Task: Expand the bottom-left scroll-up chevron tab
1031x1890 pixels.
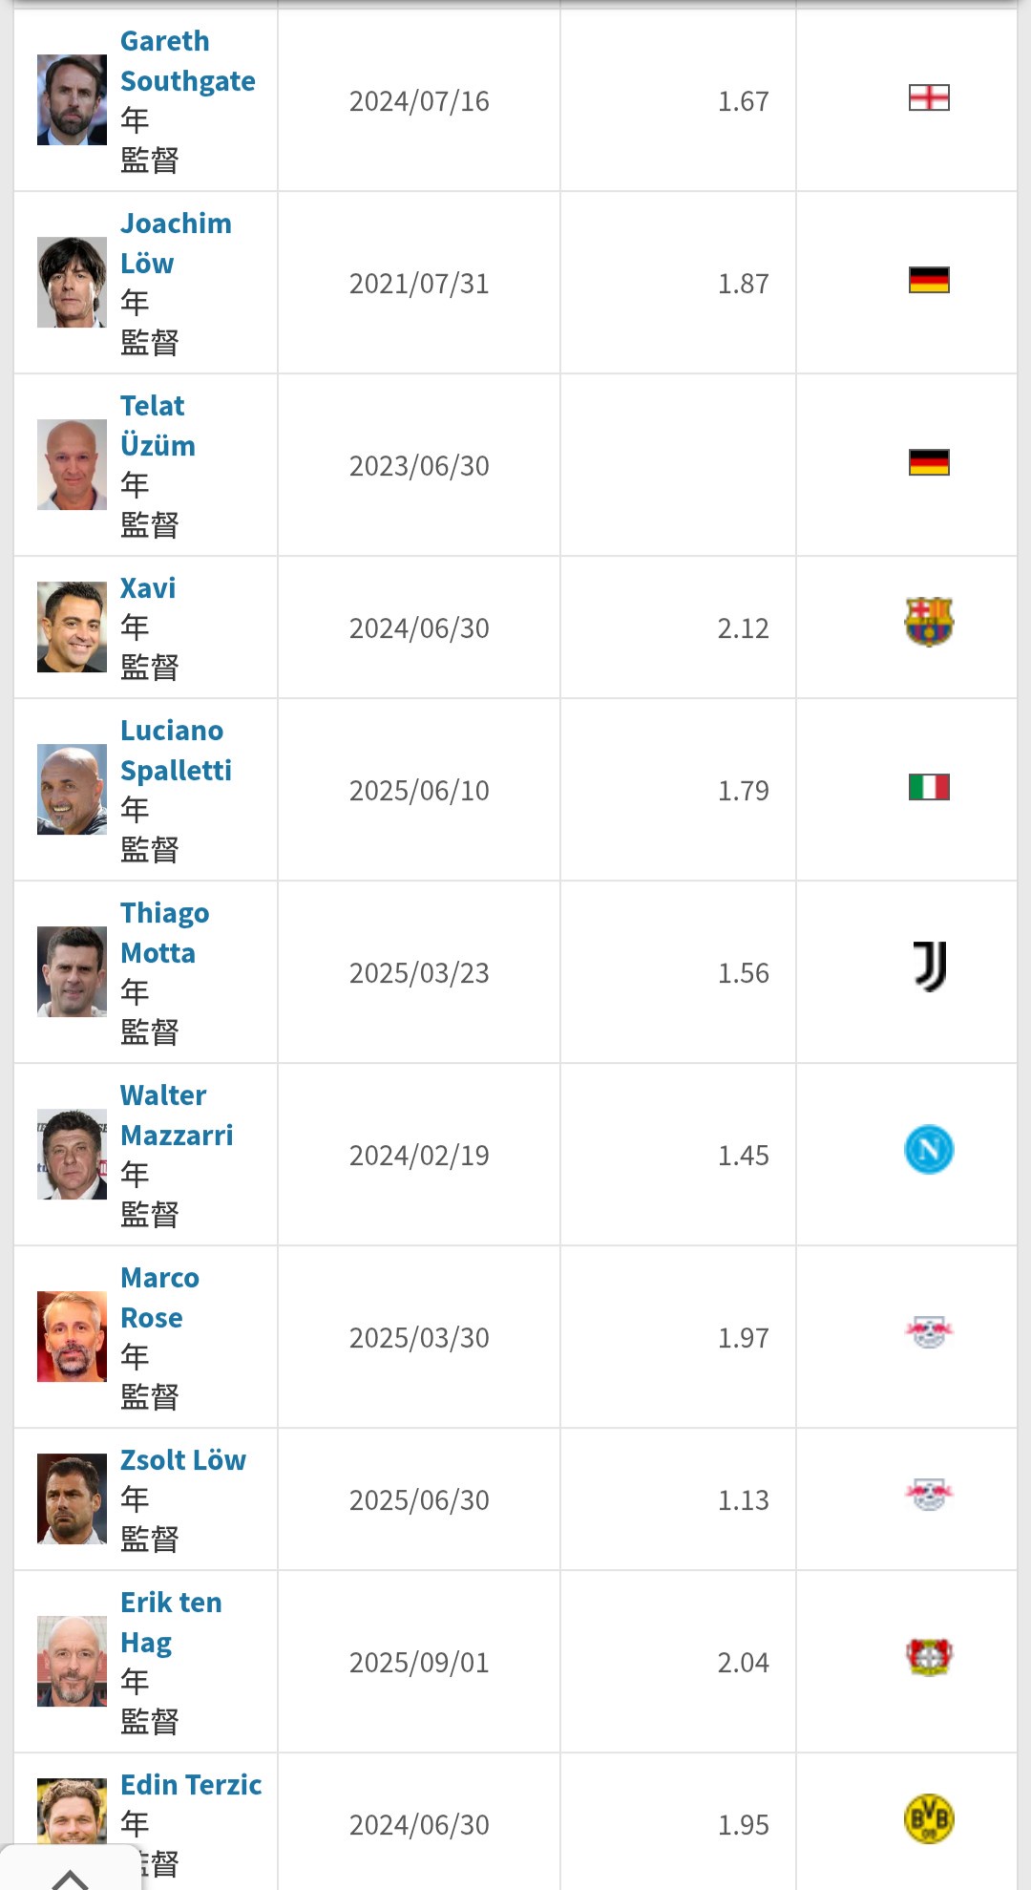Action: [70, 1873]
